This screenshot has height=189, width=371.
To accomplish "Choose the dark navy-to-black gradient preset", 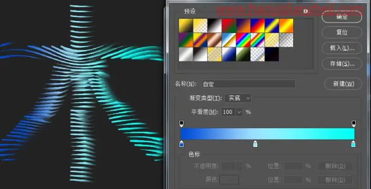I will (x=272, y=54).
